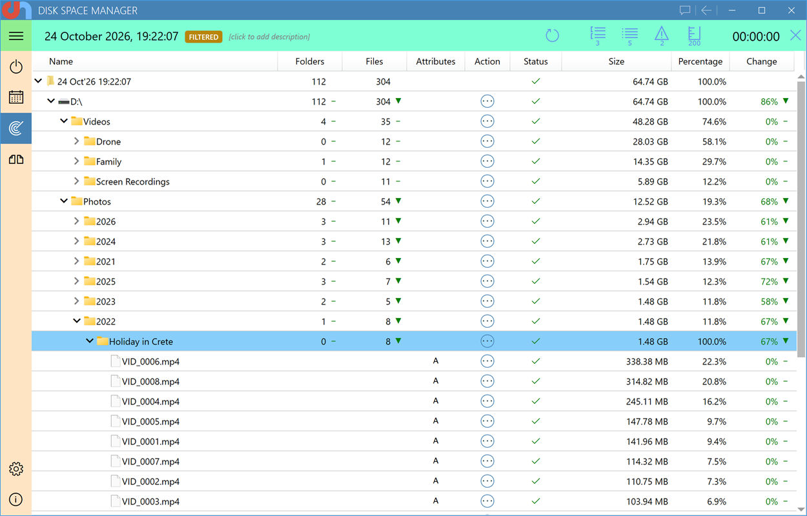This screenshot has width=807, height=516.
Task: Click the power icon in sidebar
Action: point(16,66)
